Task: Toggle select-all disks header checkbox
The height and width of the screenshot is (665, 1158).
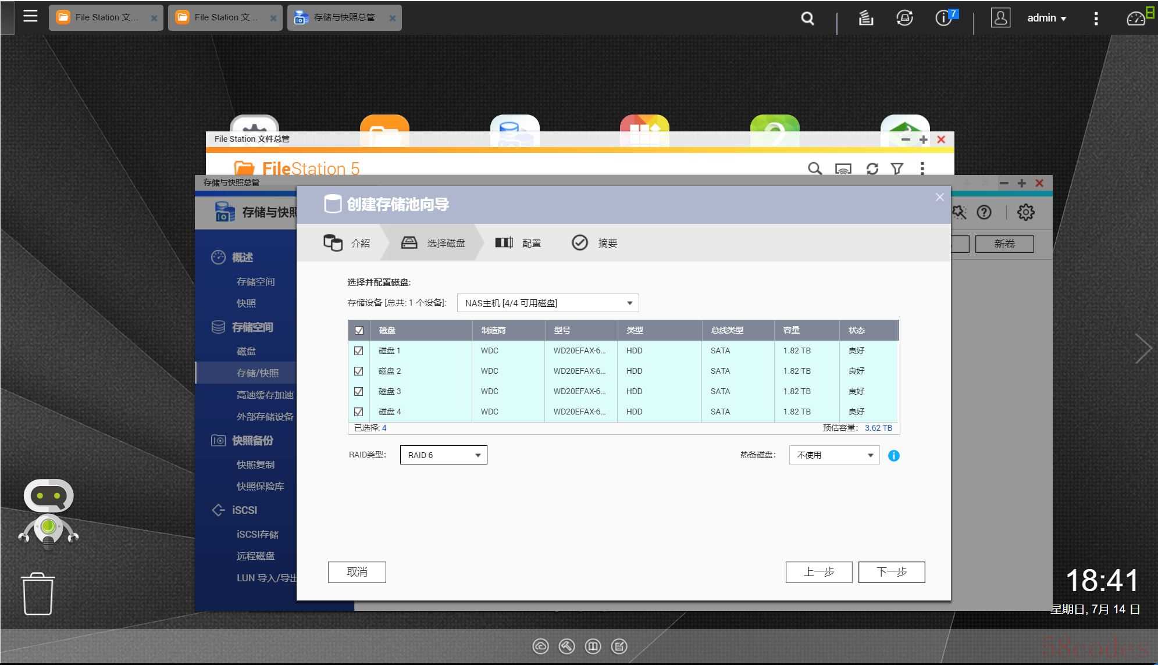Action: 359,330
